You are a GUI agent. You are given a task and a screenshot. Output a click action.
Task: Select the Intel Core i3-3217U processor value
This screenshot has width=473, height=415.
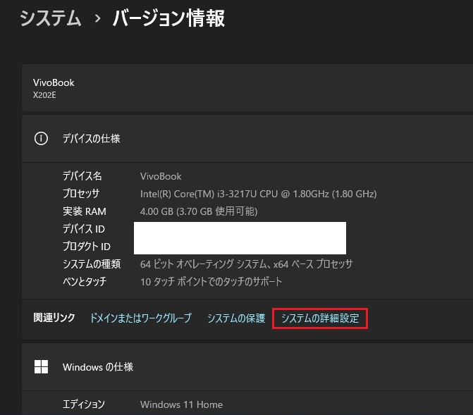tap(259, 194)
